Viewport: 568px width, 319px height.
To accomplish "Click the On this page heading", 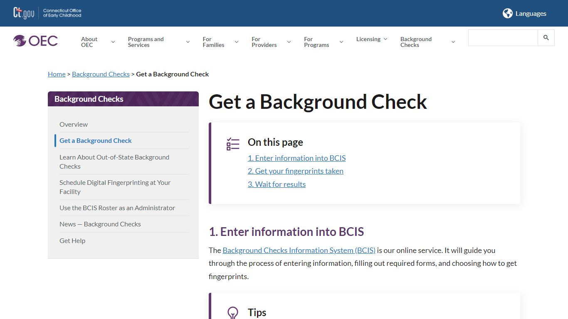I will click(275, 142).
